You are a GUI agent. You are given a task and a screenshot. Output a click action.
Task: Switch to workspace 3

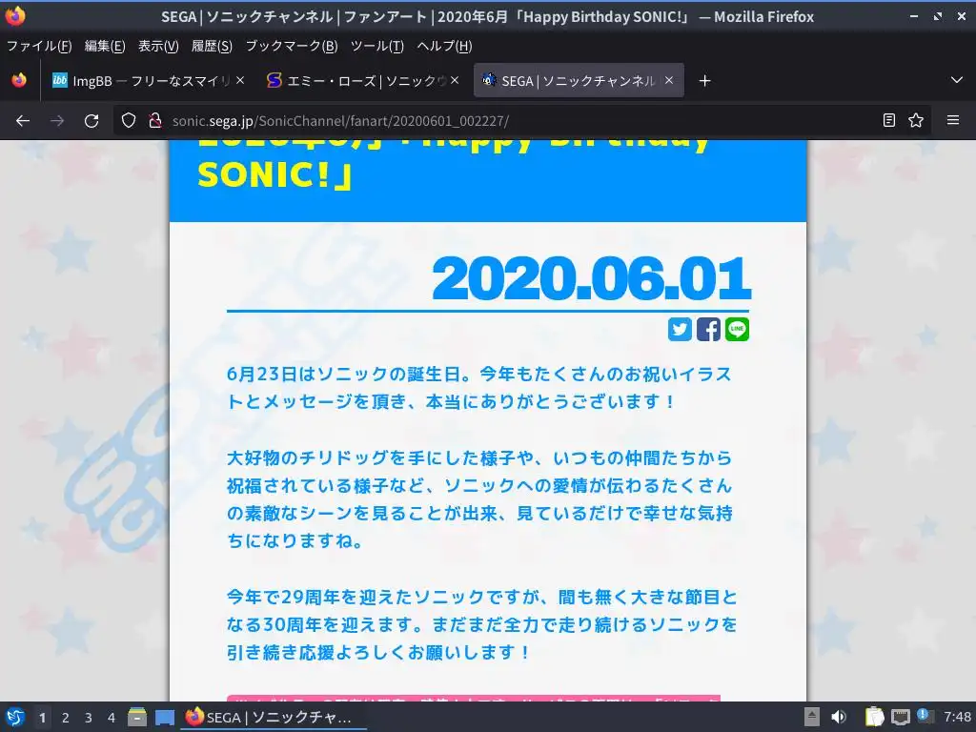(89, 718)
